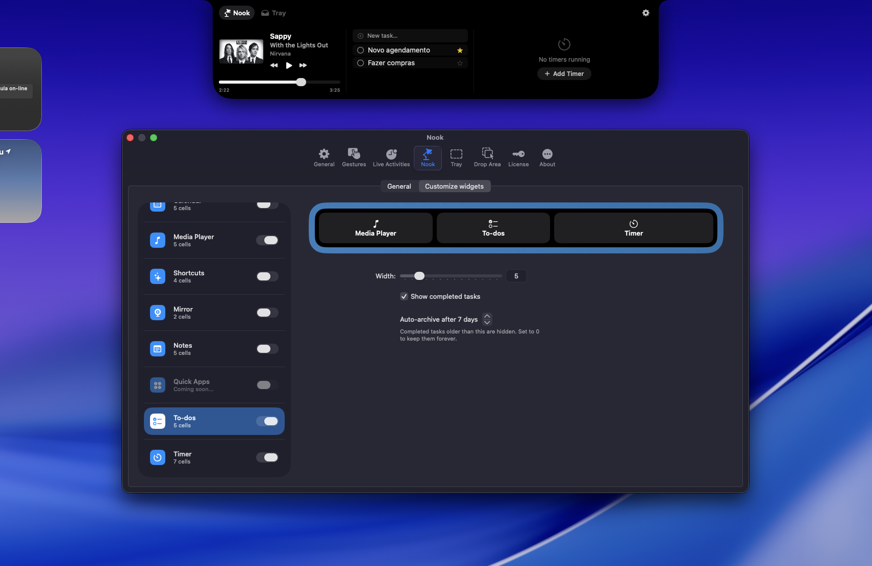Click the Notes widget icon
Image resolution: width=872 pixels, height=566 pixels.
point(158,349)
